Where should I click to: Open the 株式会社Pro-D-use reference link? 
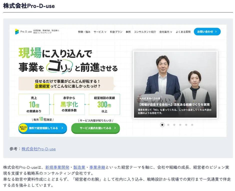click(38, 149)
